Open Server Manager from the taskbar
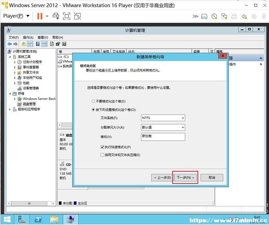The width and height of the screenshot is (269, 225). [22, 220]
